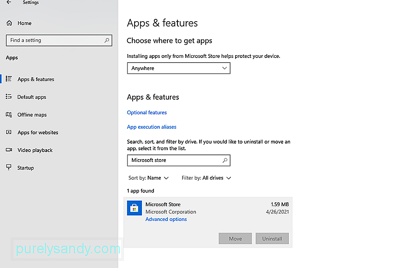Click the Microsoft Store app icon
The image size is (396, 268).
[x=134, y=208]
